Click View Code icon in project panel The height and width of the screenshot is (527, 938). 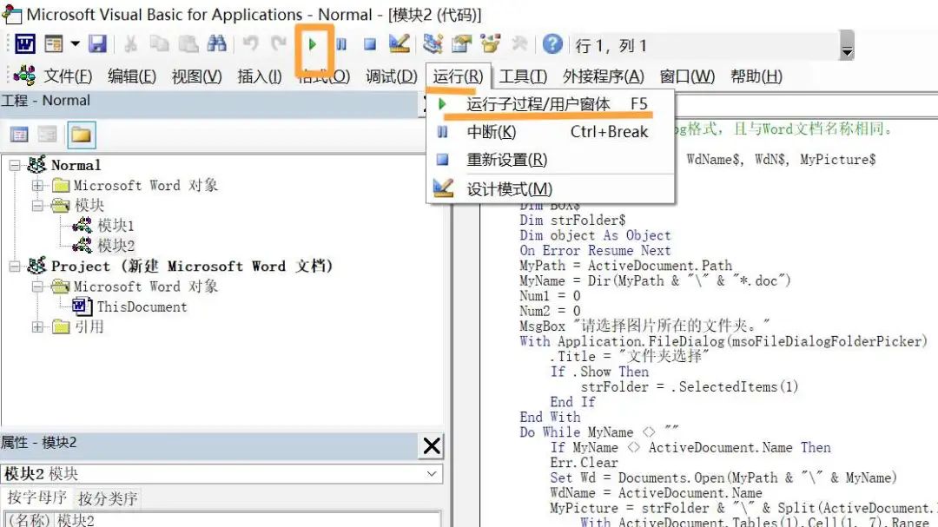19,135
